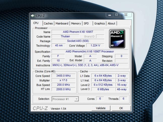Click the Family value 'F'
Viewport: 163px width, 122px height.
coord(58,56)
